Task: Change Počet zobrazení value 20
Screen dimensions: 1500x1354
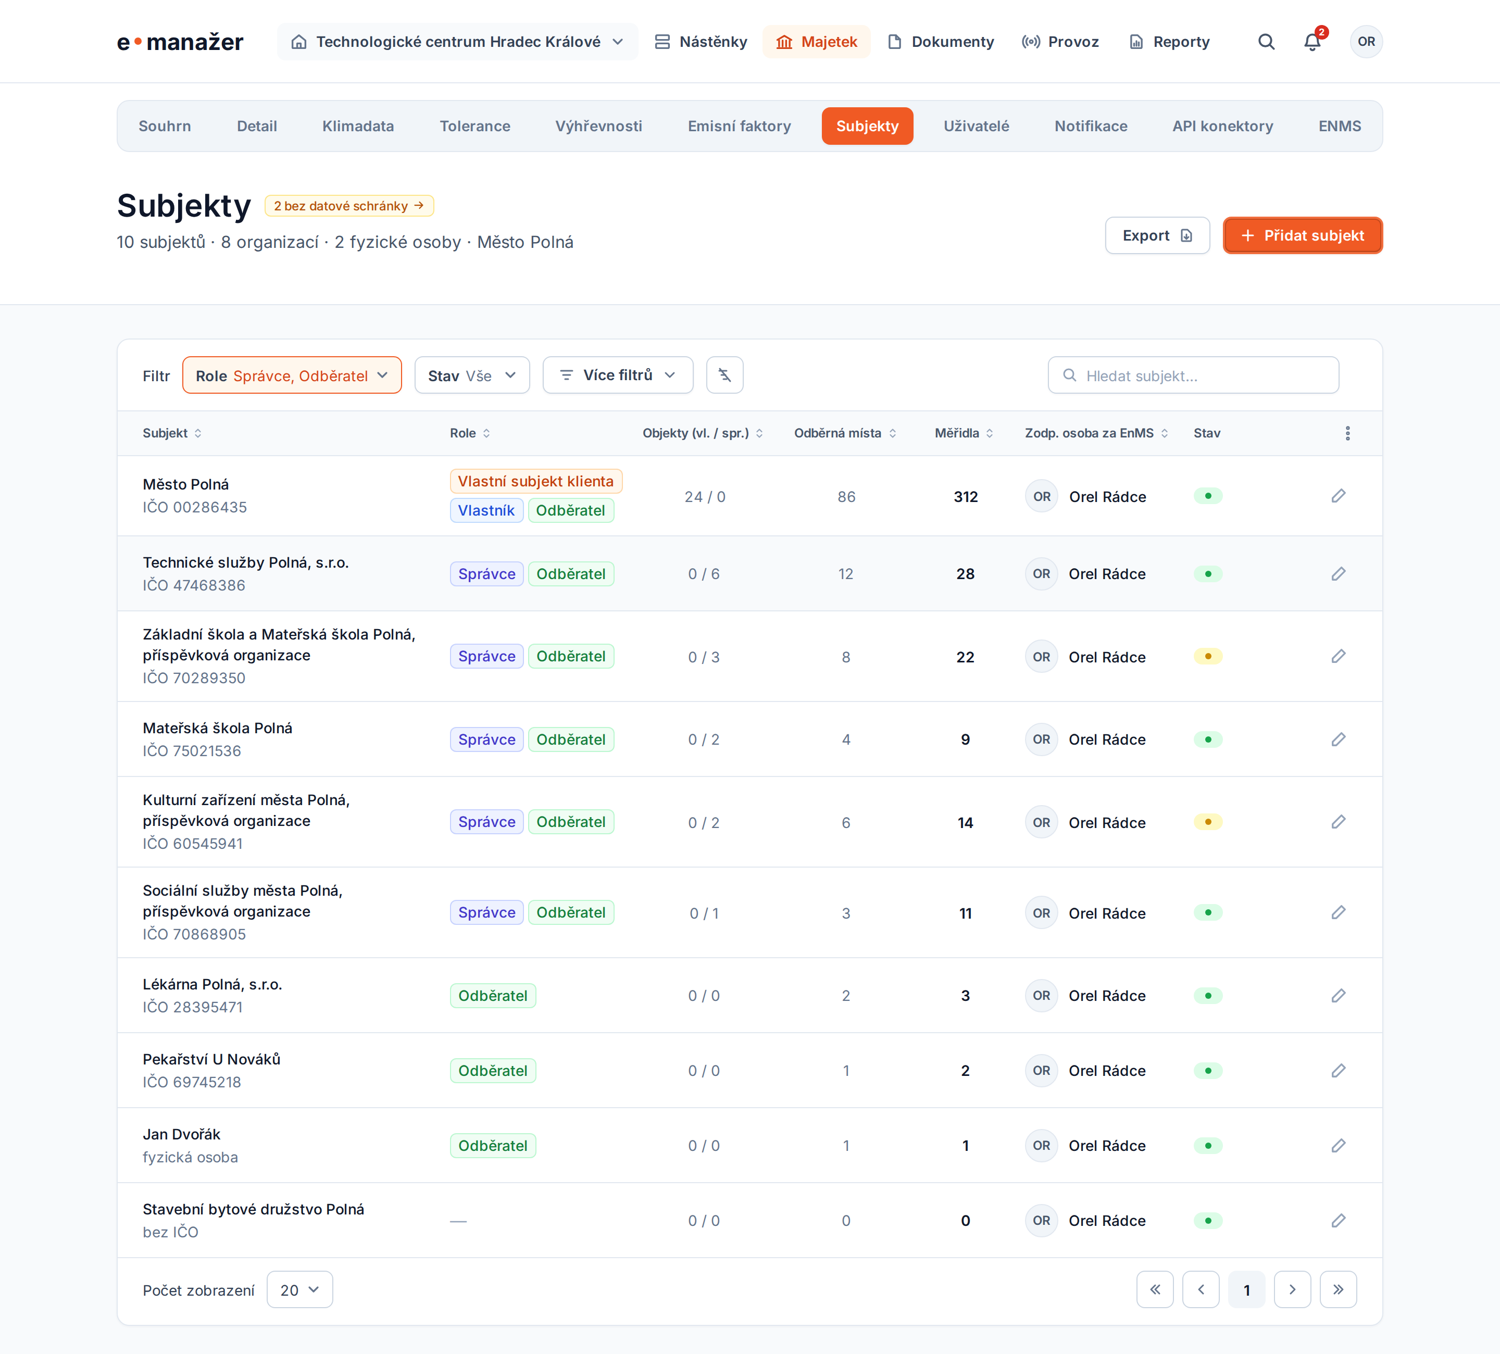Action: click(299, 1289)
